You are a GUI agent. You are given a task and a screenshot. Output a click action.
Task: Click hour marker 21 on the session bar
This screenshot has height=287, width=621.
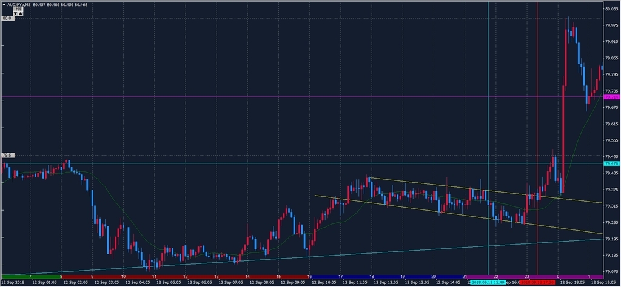464,276
